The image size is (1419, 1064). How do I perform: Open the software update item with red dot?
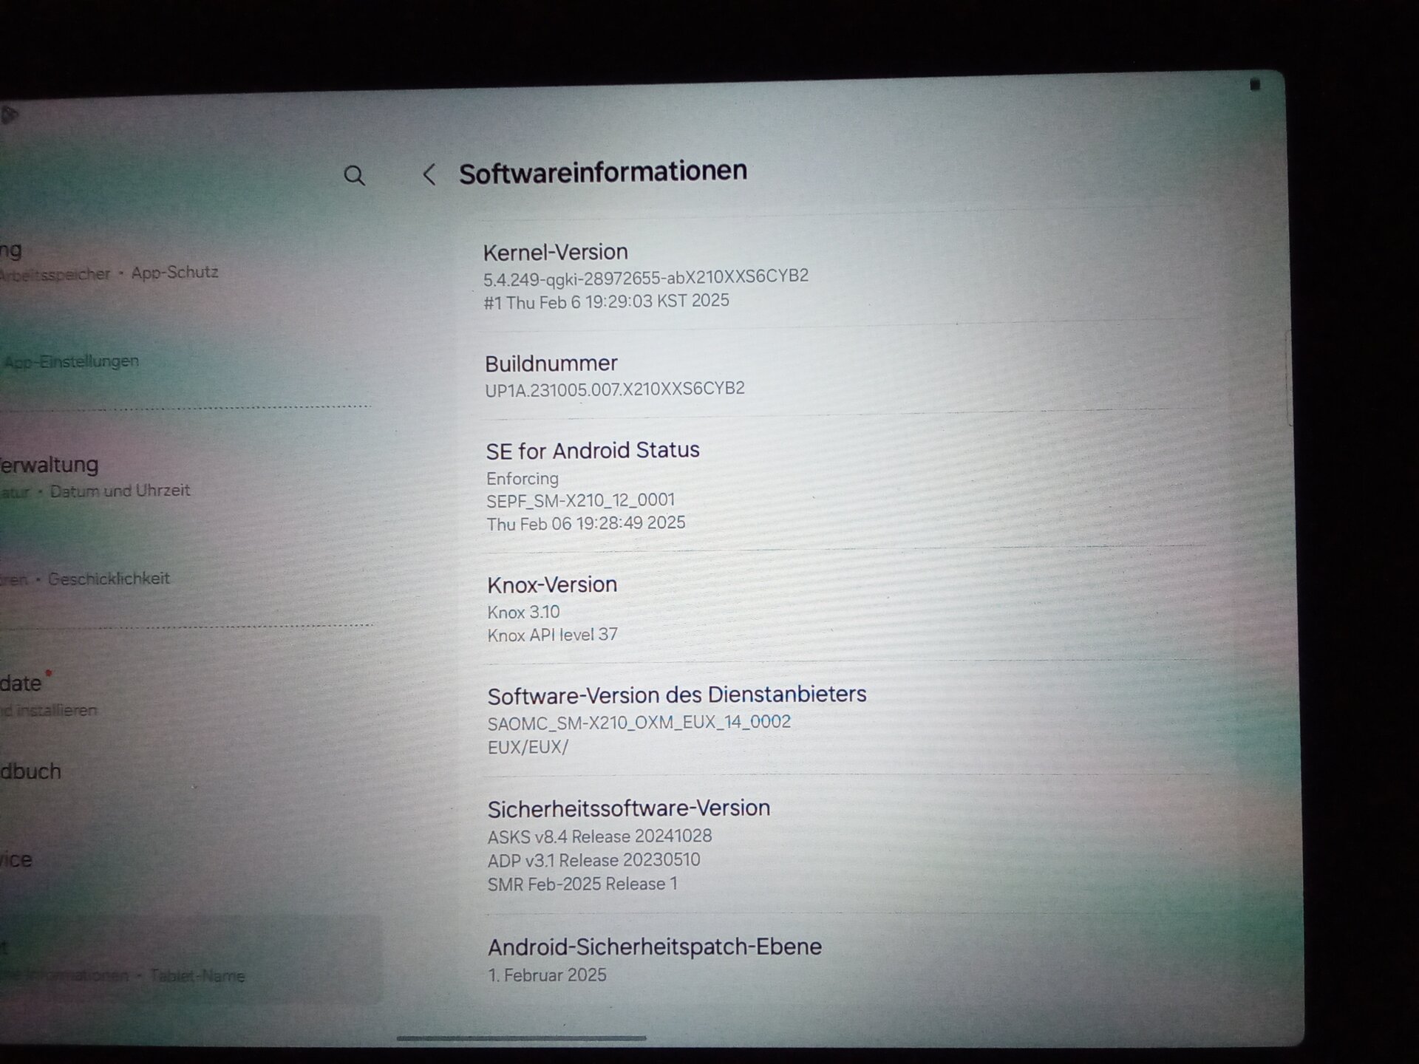(x=22, y=683)
